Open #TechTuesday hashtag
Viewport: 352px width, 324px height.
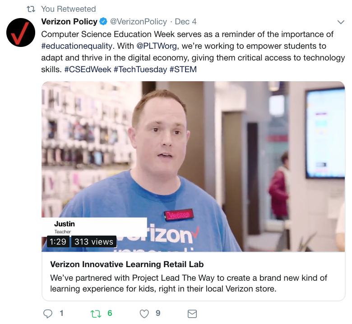click(x=140, y=69)
